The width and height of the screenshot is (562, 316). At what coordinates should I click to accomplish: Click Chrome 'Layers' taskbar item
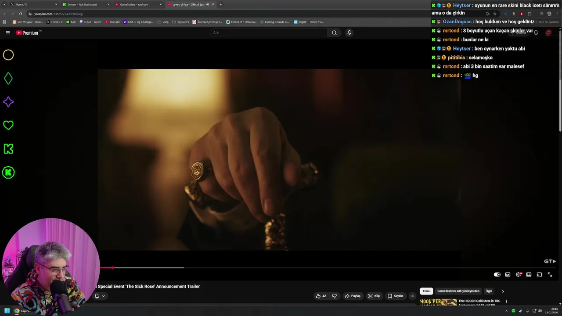[x=23, y=311]
